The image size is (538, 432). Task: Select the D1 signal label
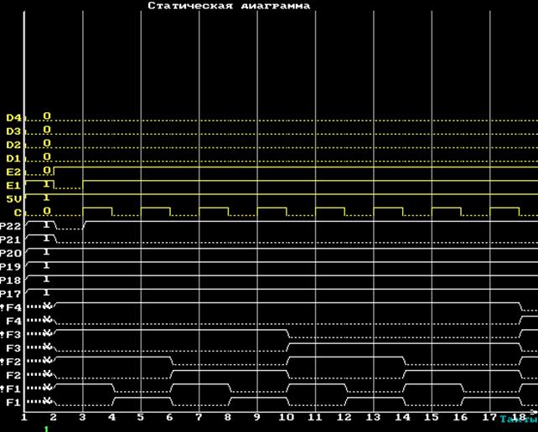(13, 158)
